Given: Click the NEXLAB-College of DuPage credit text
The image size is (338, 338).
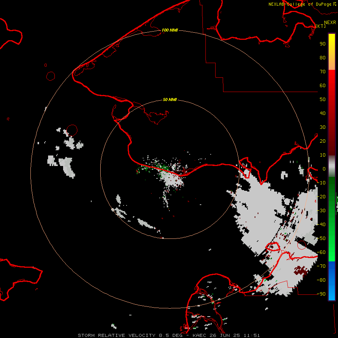Looking at the screenshot, I should (300, 4).
